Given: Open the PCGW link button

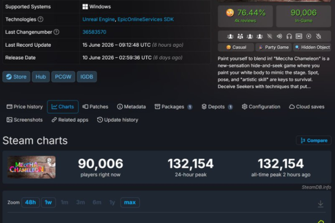Looking at the screenshot, I should [x=63, y=76].
